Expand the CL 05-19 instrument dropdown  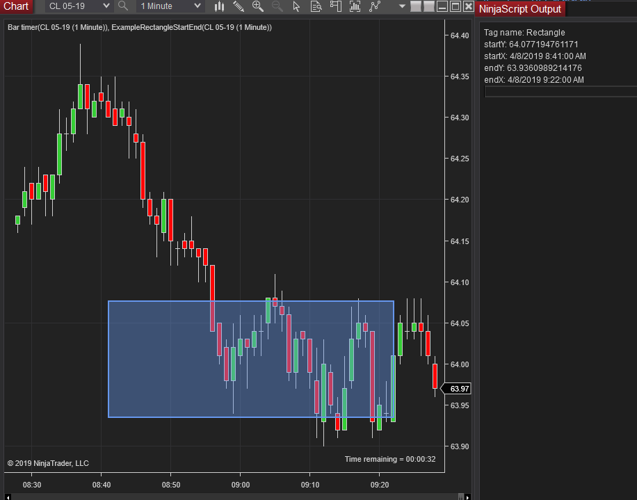(x=79, y=6)
